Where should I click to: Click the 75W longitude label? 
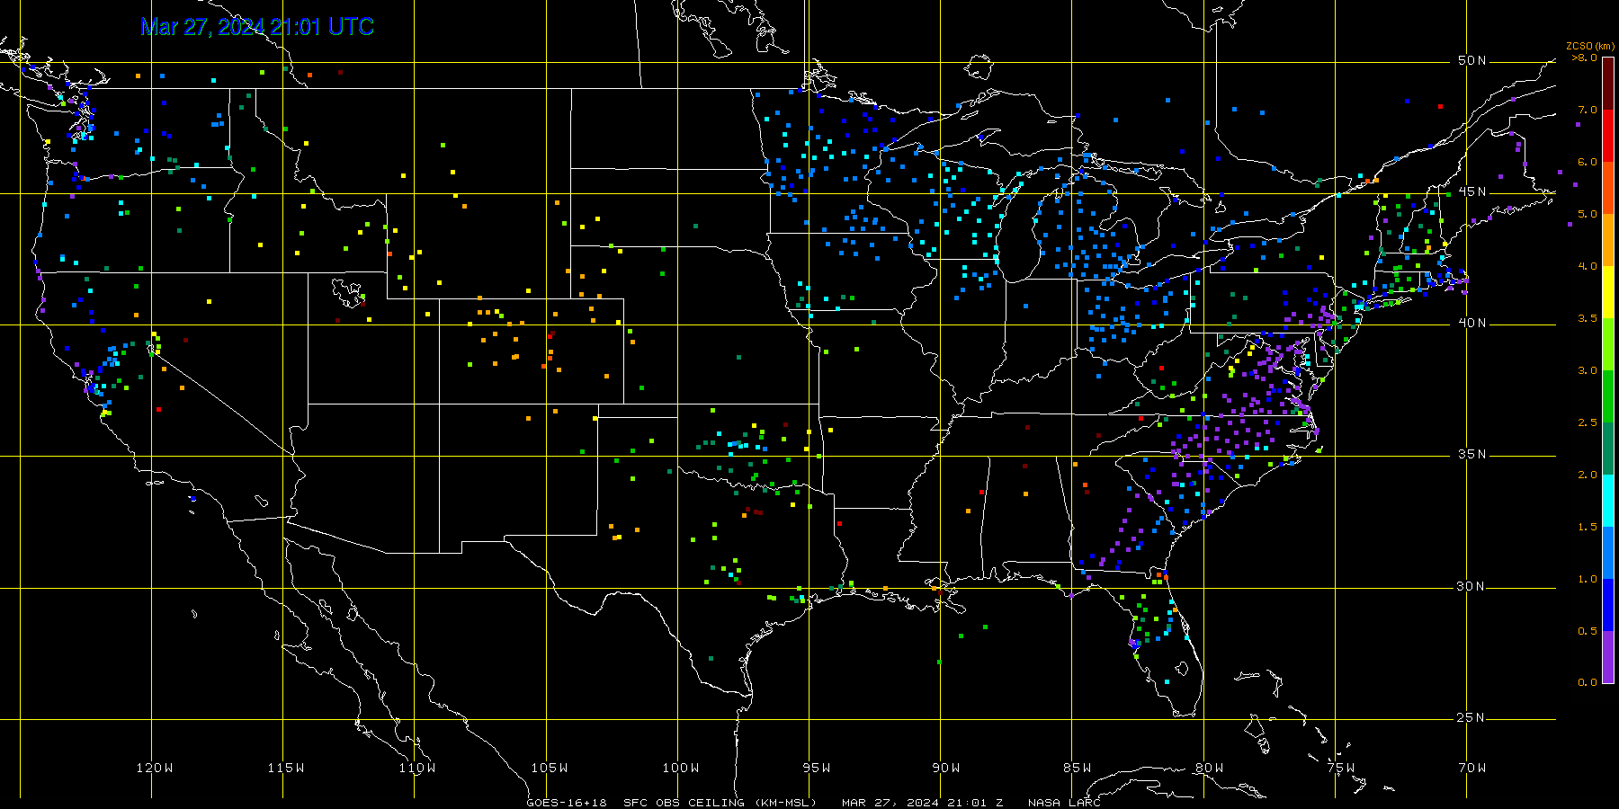coord(1341,768)
